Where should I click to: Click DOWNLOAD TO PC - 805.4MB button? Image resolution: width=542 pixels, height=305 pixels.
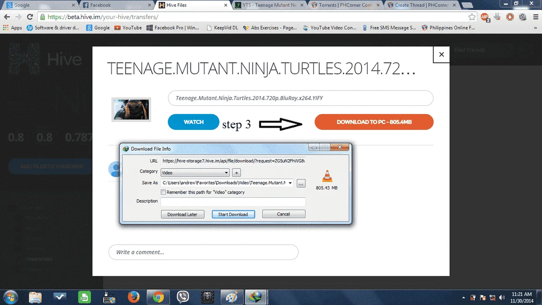point(374,122)
